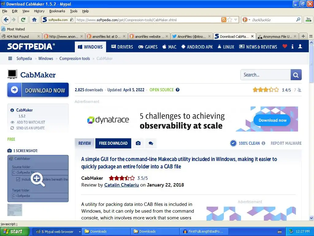The image size is (314, 236).
Task: Open the Drivers section
Action: tap(122, 47)
